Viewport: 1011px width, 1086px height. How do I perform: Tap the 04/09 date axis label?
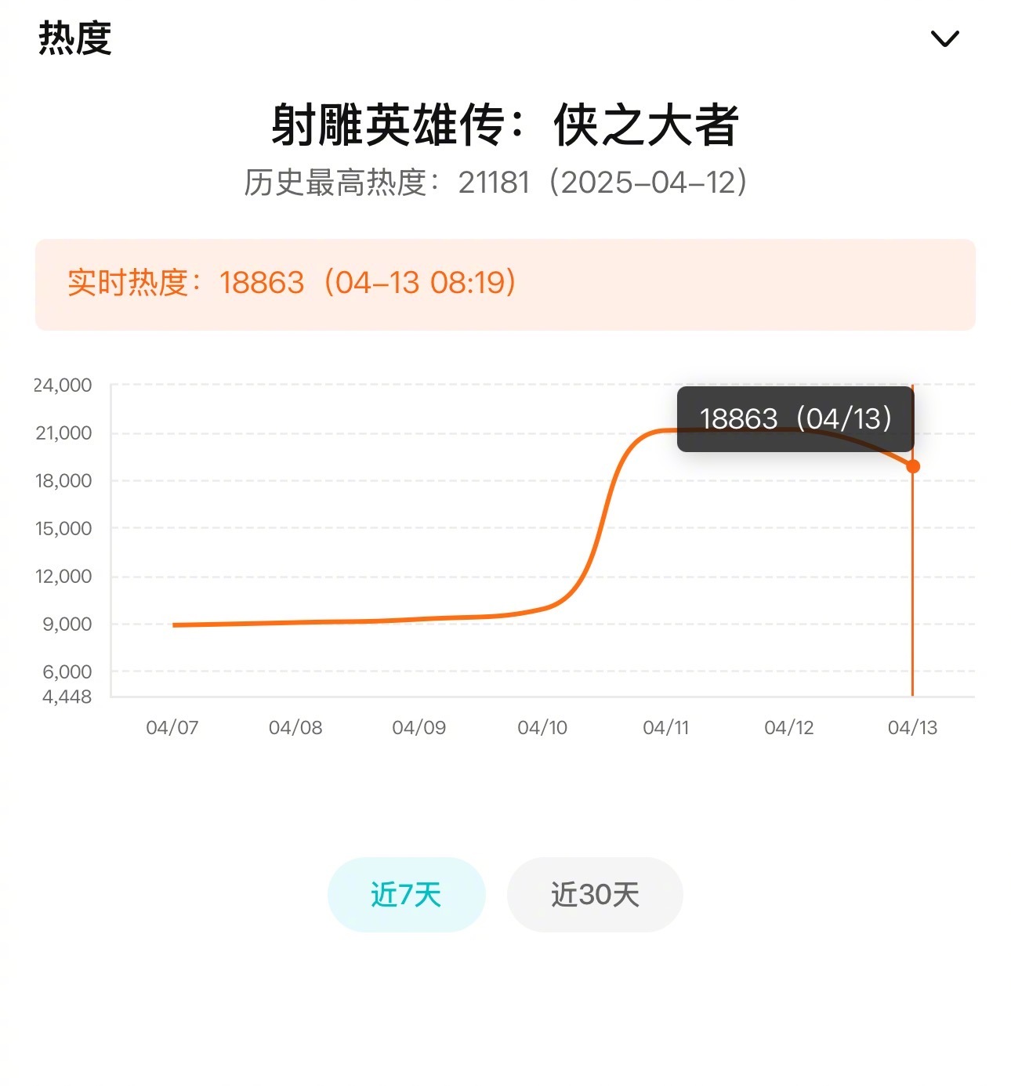point(419,727)
